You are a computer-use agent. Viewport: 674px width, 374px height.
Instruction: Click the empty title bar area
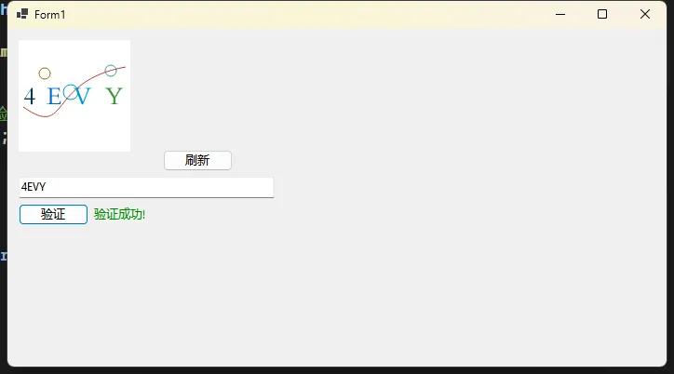[x=301, y=14]
